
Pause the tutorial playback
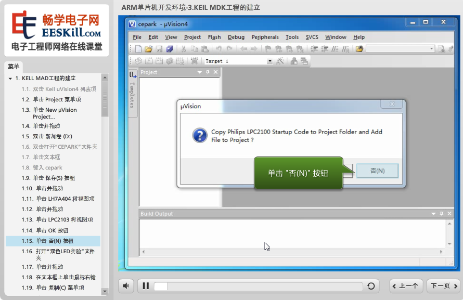click(x=146, y=286)
